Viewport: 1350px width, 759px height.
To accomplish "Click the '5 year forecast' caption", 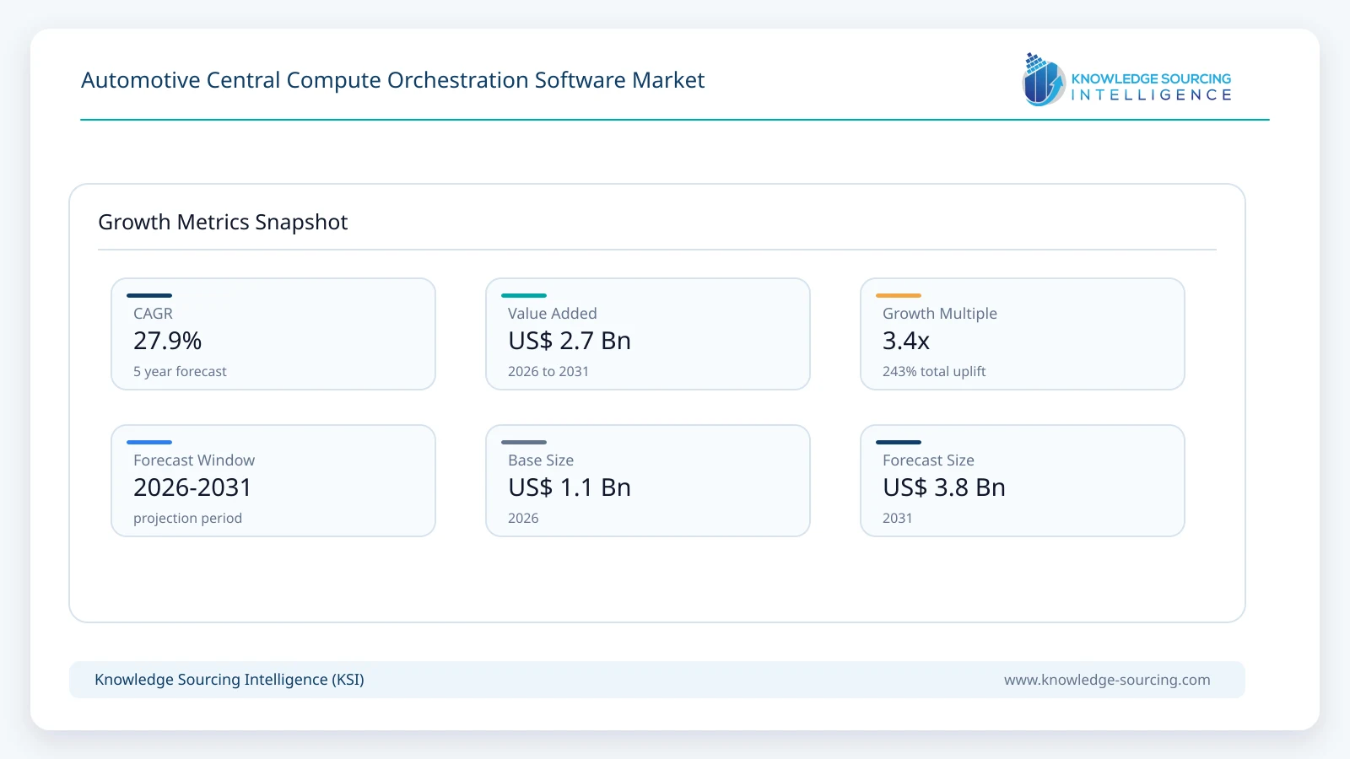I will click(180, 372).
